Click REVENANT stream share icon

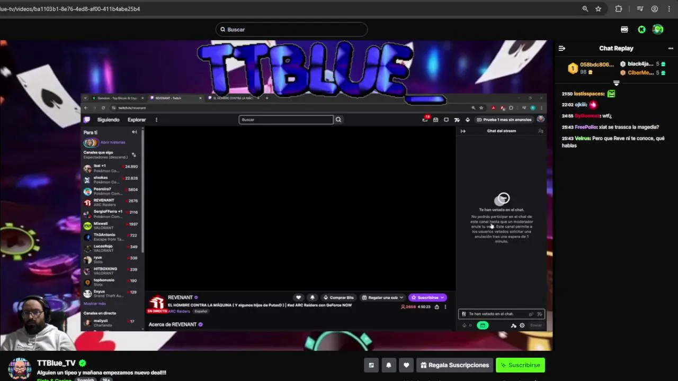[x=436, y=307]
